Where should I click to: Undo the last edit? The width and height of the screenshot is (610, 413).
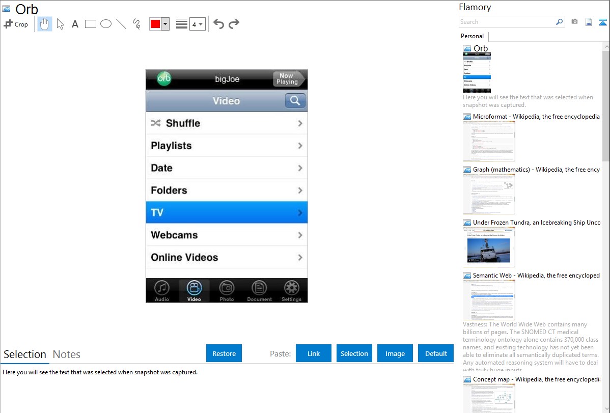coord(218,24)
